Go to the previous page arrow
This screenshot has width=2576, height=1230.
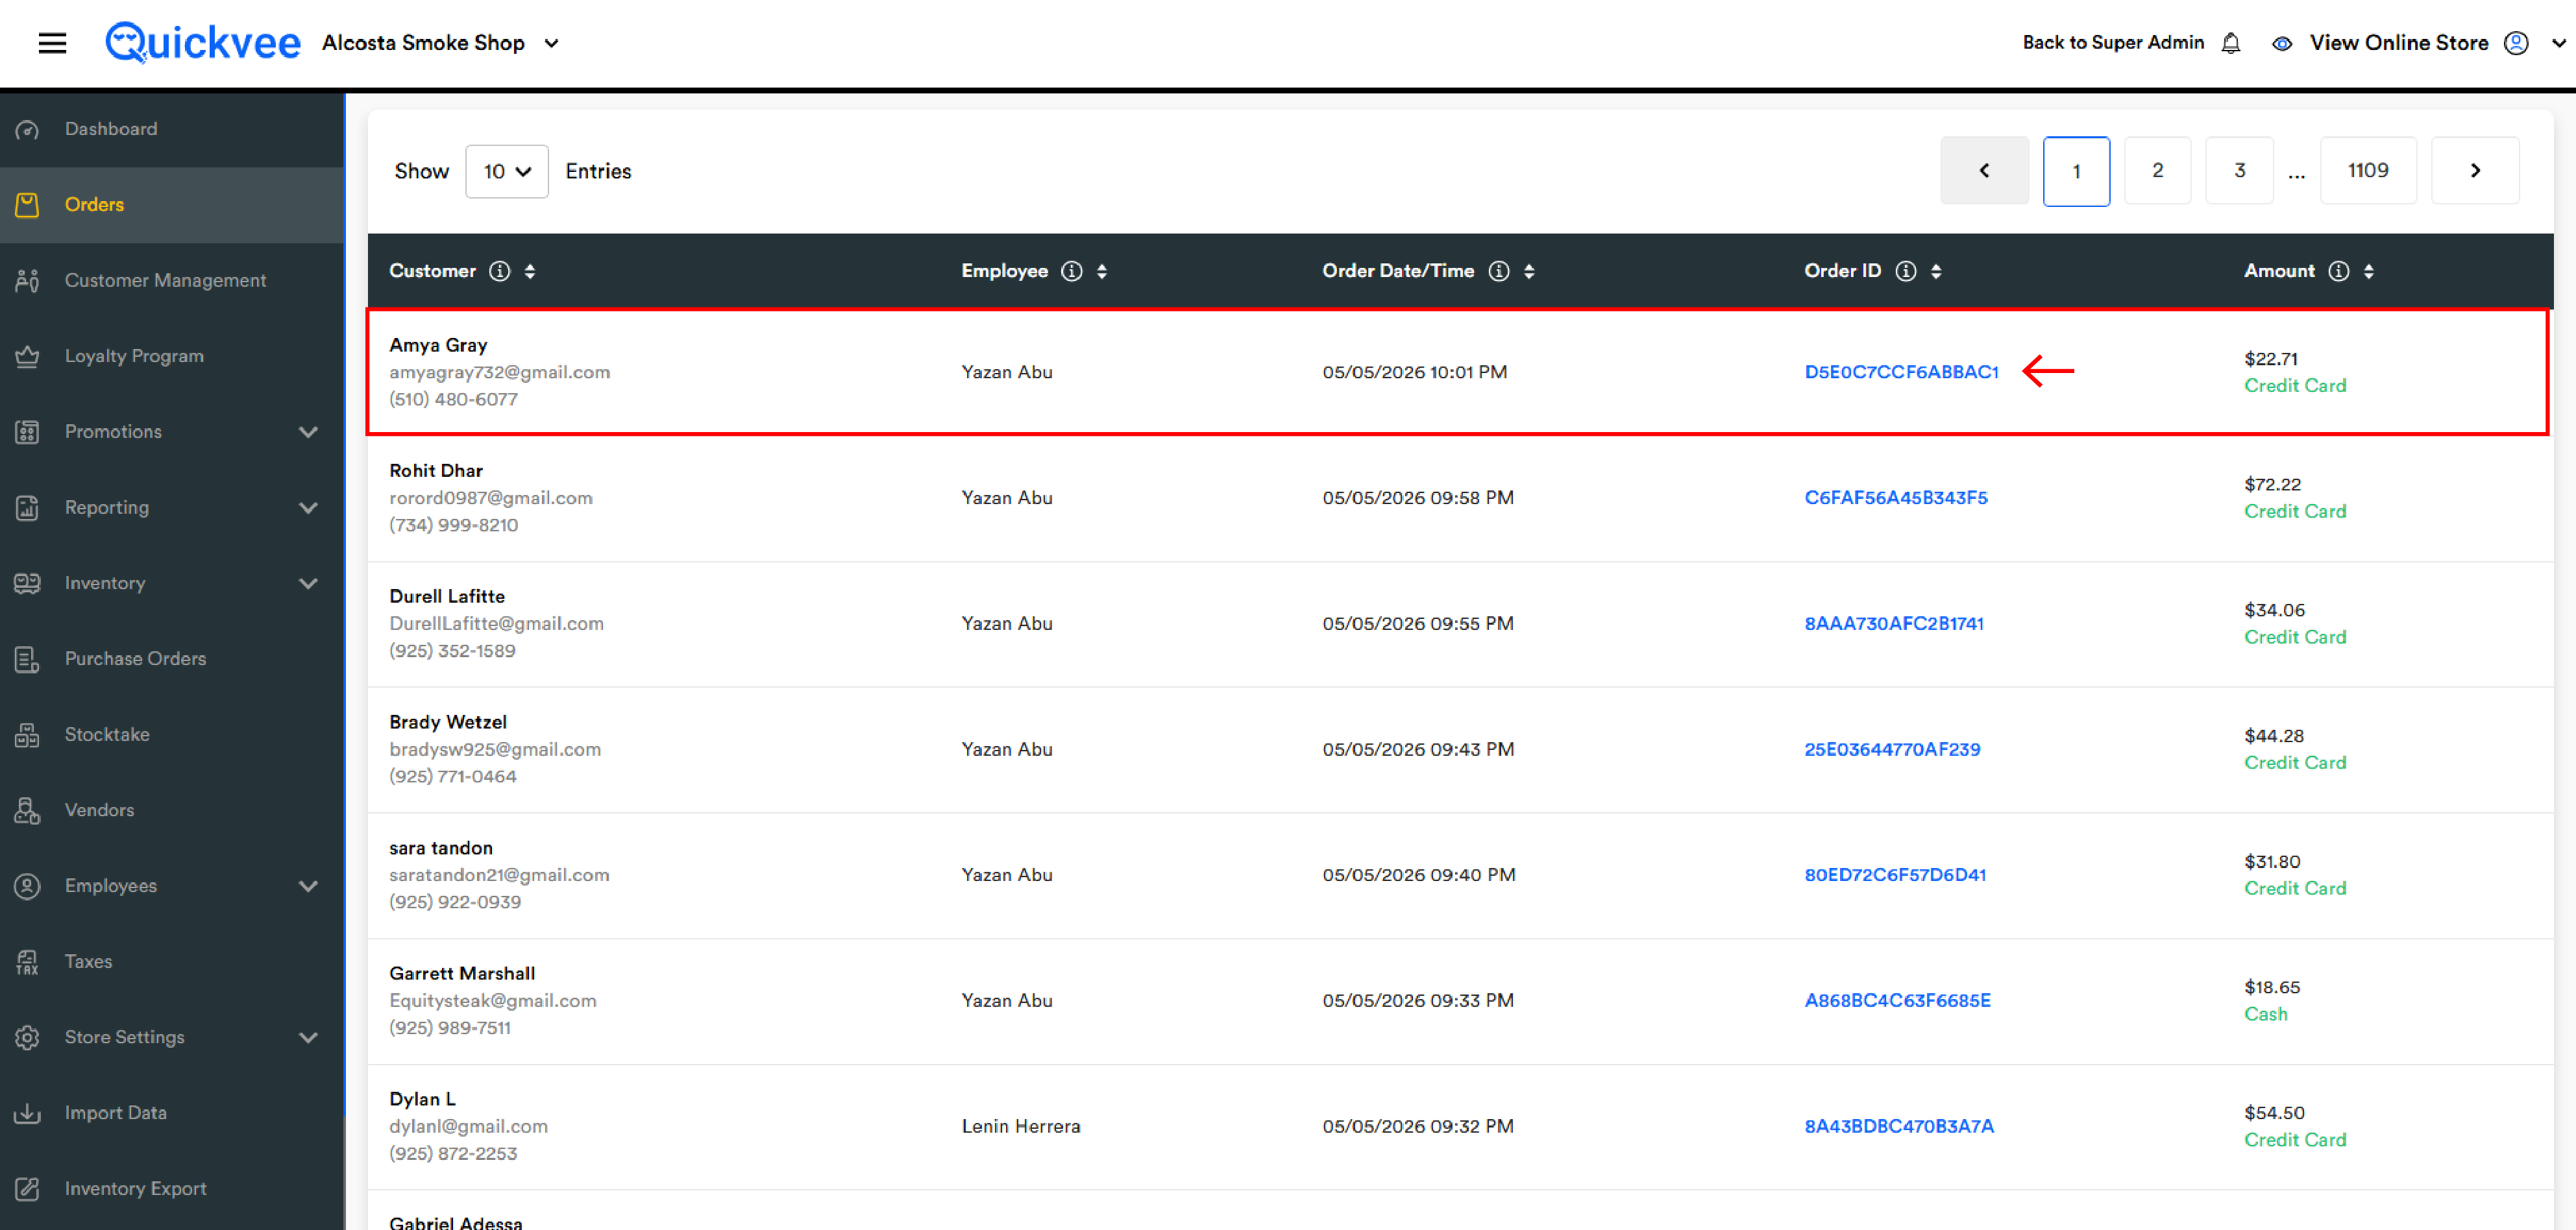pyautogui.click(x=1984, y=171)
